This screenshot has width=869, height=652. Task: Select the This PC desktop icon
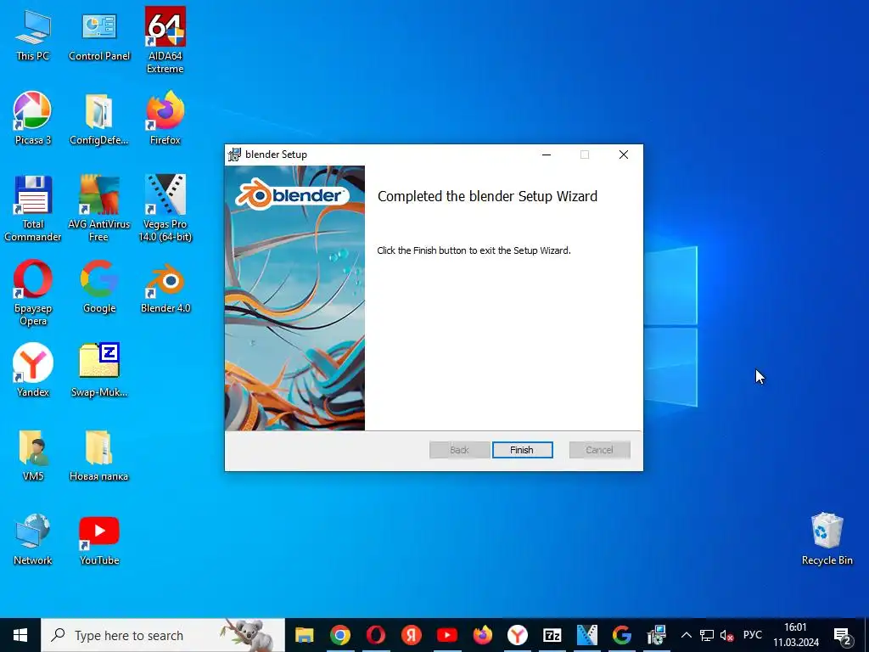point(33,35)
